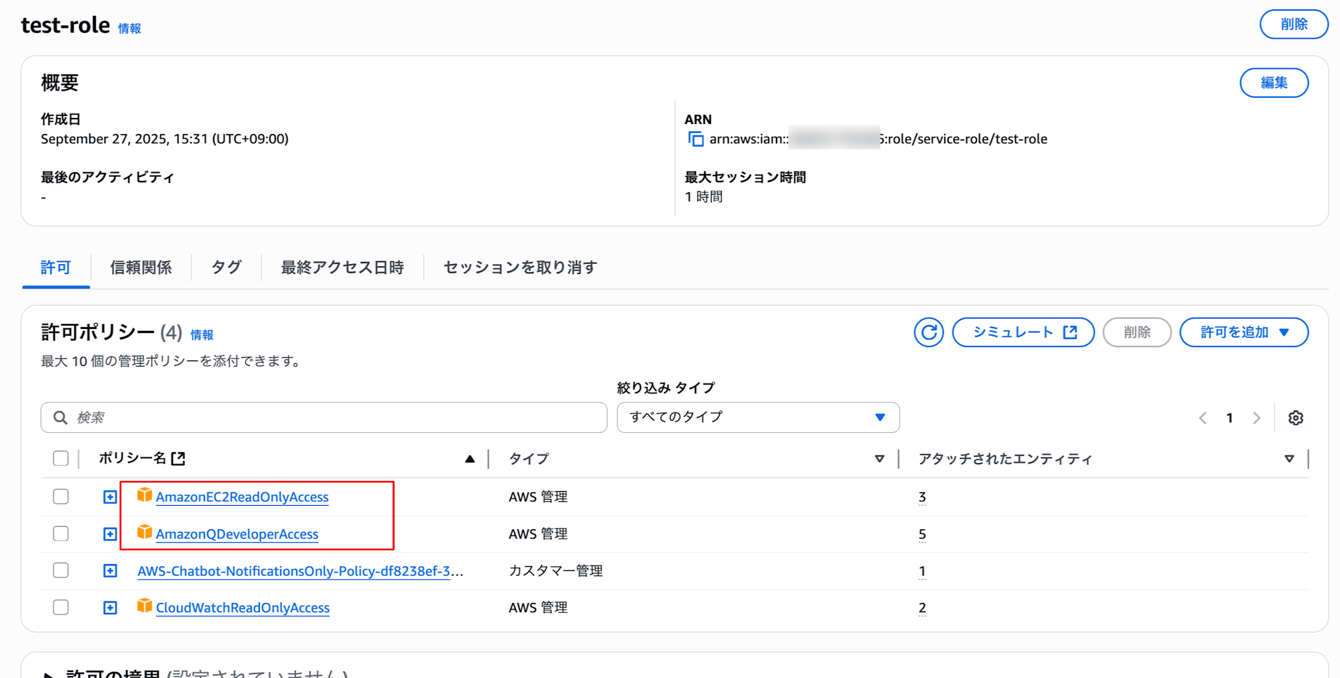Switch to the セッションを取り消す tab

520,268
